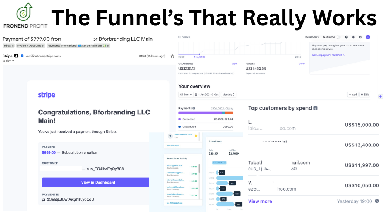Click the orange segment of payments bar
The width and height of the screenshot is (387, 212).
point(229,113)
